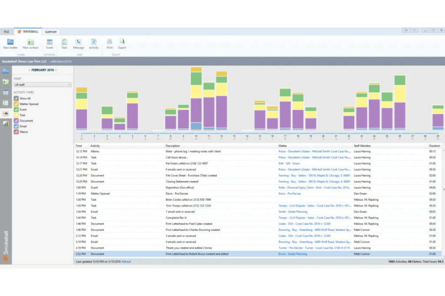Image resolution: width=445 pixels, height=296 pixels.
Task: Sort by the Staff Member column header
Action: [x=362, y=146]
